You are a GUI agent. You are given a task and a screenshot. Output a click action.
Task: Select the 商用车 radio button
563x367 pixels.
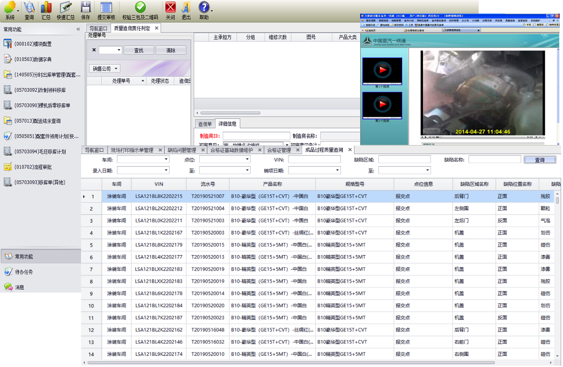pyautogui.click(x=535, y=25)
